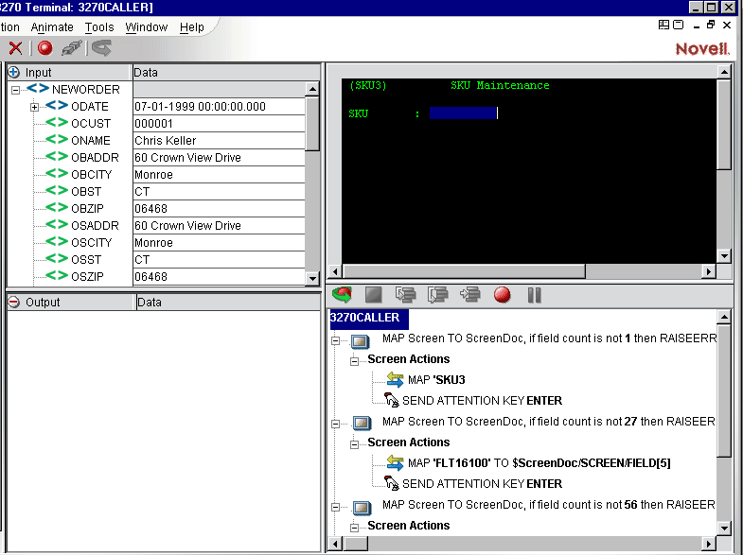Screen dimensions: 743x555
Task: Click the OBADDR value 60 Crown View Drive
Action: 219,158
